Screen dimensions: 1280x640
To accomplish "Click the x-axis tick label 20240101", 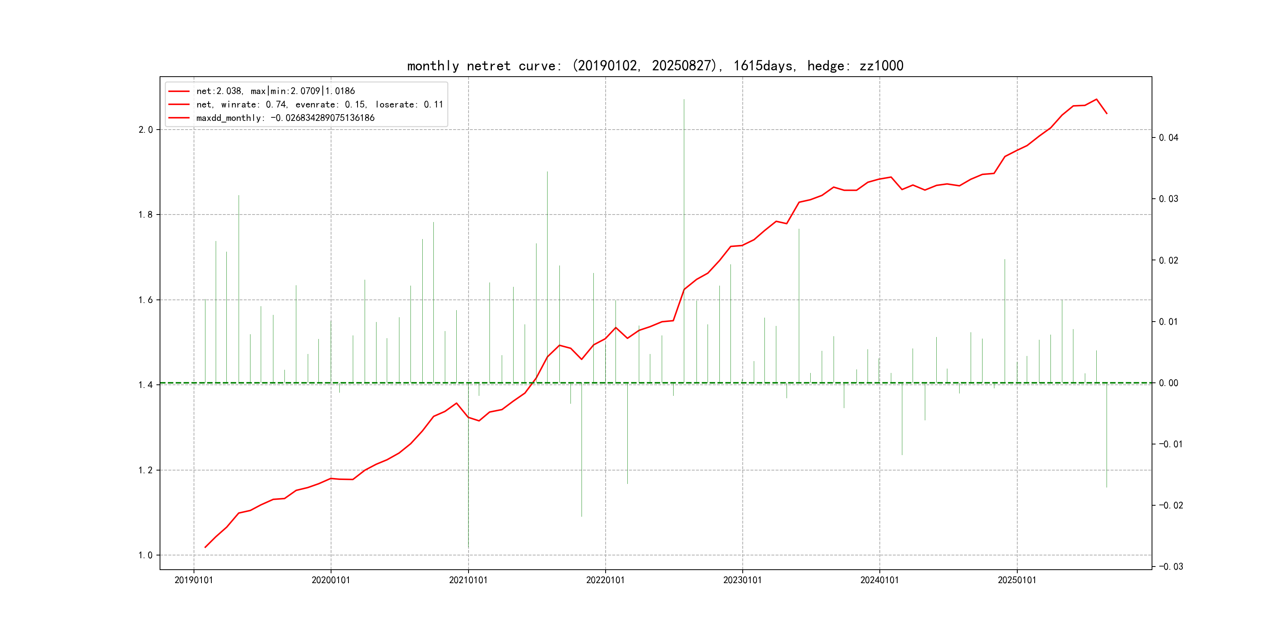I will (x=879, y=580).
